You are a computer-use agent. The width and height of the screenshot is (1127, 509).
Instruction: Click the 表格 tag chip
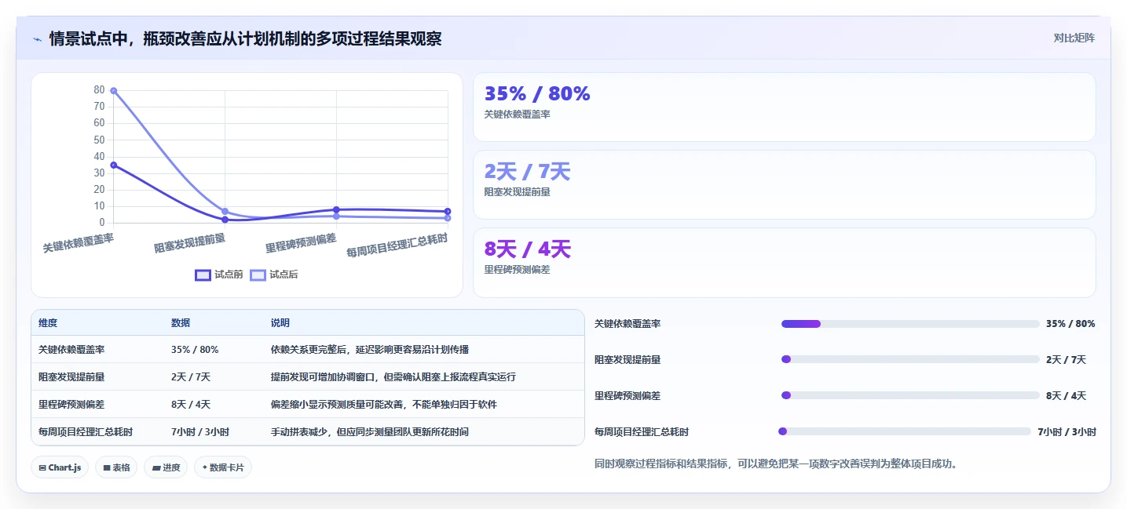click(x=116, y=467)
